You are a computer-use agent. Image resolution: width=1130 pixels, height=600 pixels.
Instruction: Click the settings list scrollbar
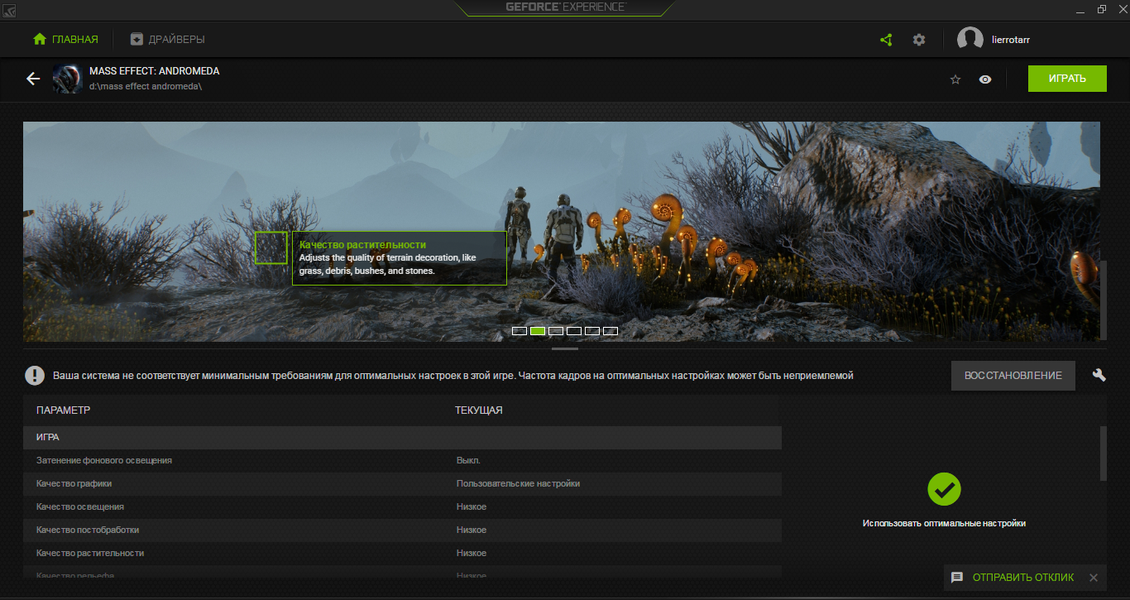(1103, 453)
